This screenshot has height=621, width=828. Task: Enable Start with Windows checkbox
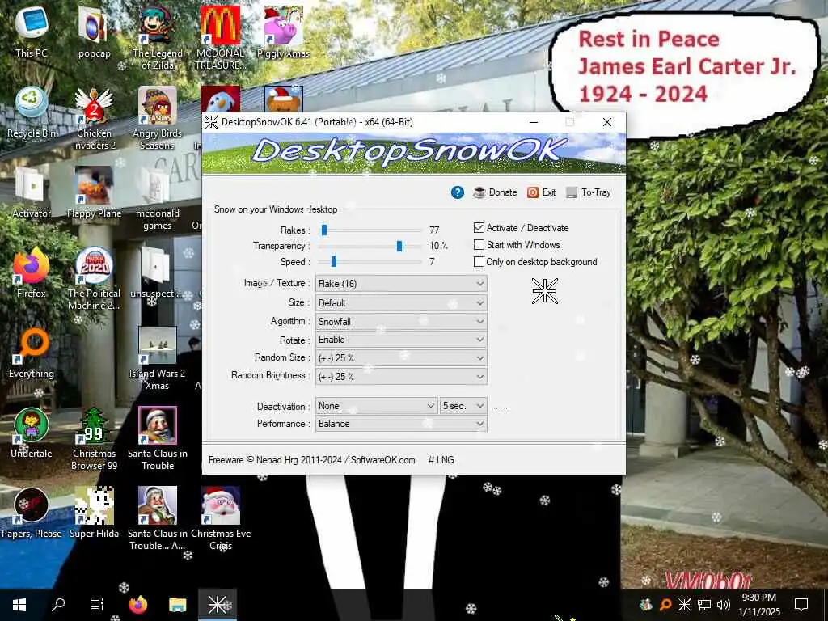479,244
